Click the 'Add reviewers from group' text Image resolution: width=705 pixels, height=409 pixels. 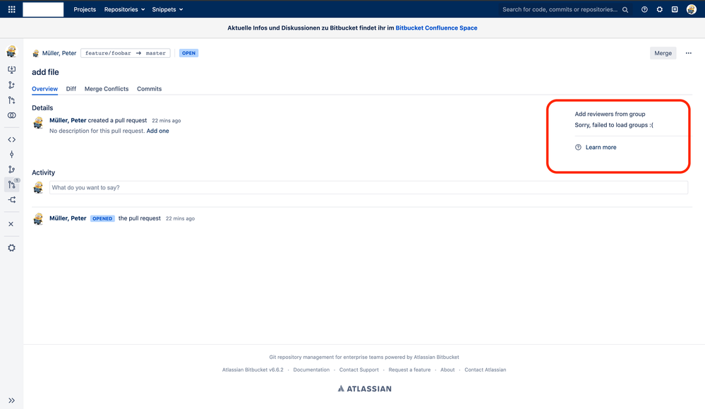click(610, 114)
